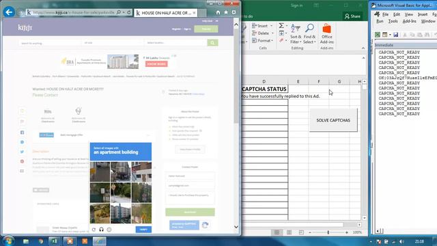Get an audio captcha challenge
The width and height of the screenshot is (437, 246).
click(102, 230)
